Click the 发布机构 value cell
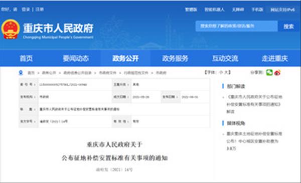 (75, 97)
